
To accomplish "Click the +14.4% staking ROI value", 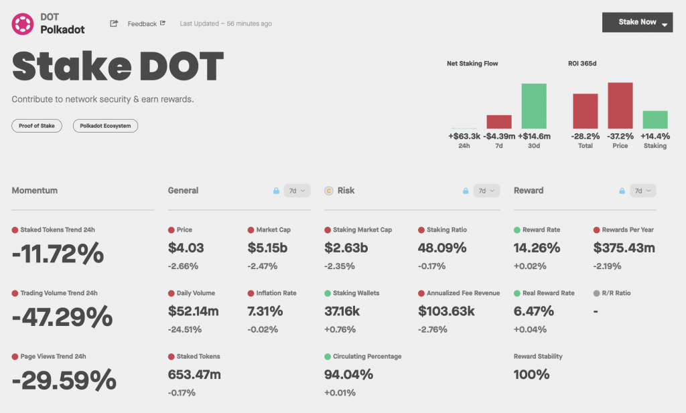I will [x=655, y=137].
